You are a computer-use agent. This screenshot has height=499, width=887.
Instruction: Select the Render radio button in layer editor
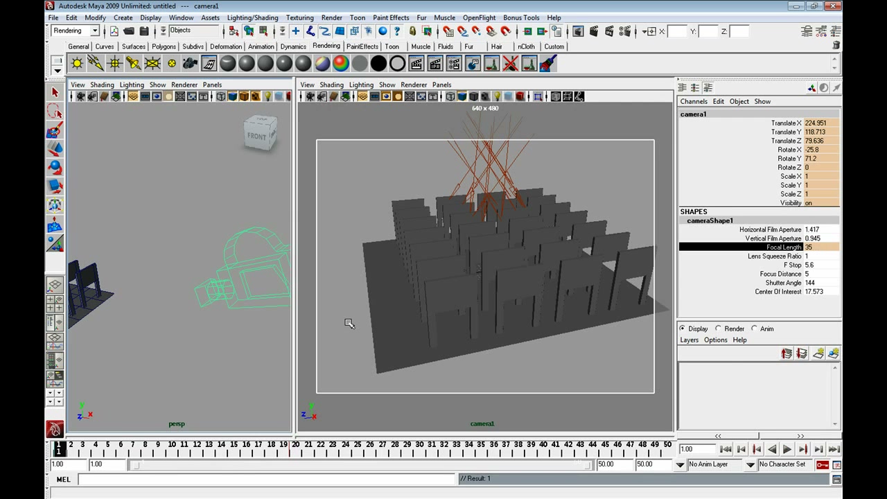click(x=719, y=329)
